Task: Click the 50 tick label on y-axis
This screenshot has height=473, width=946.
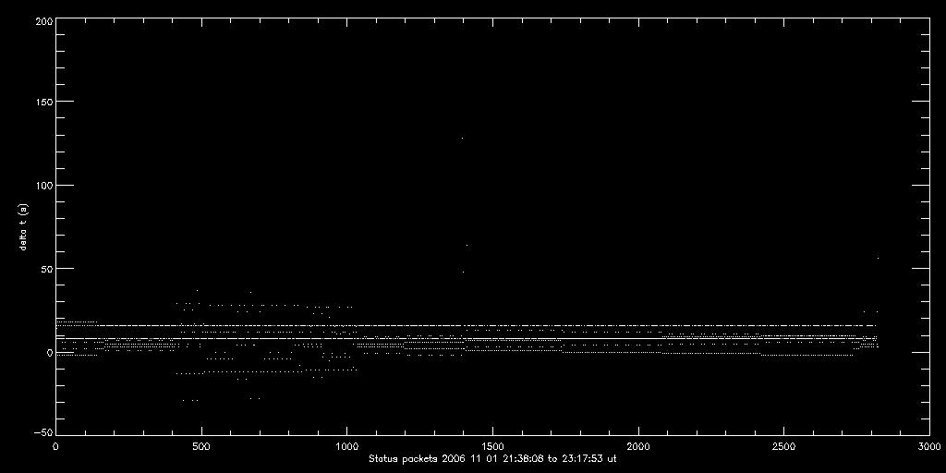Action: pos(44,269)
